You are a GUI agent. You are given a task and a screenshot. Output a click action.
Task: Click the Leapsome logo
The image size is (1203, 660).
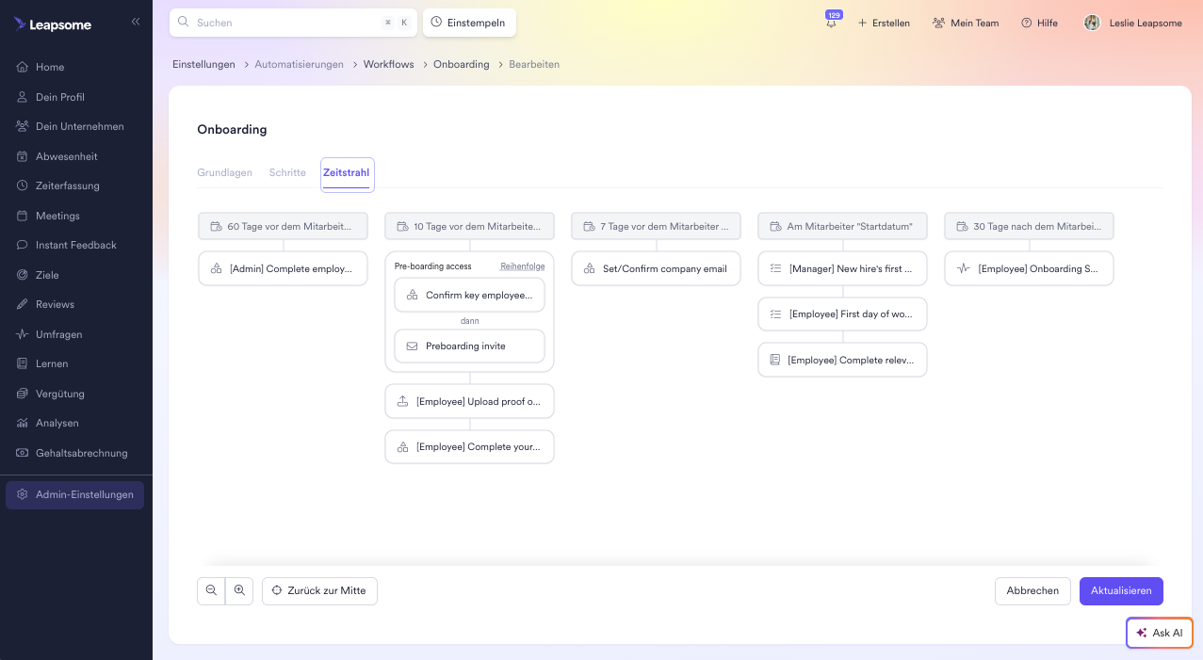point(53,24)
